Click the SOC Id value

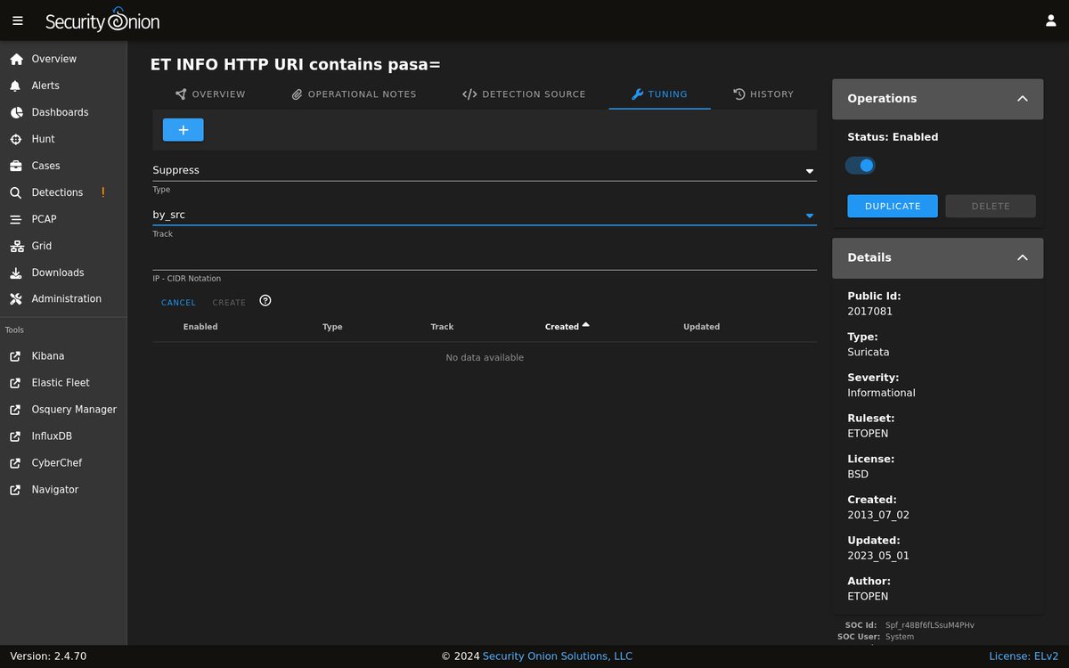point(930,625)
